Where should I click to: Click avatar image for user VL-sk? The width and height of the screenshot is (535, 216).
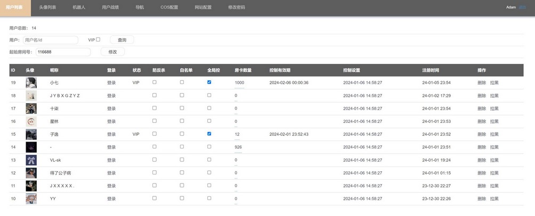coord(31,160)
